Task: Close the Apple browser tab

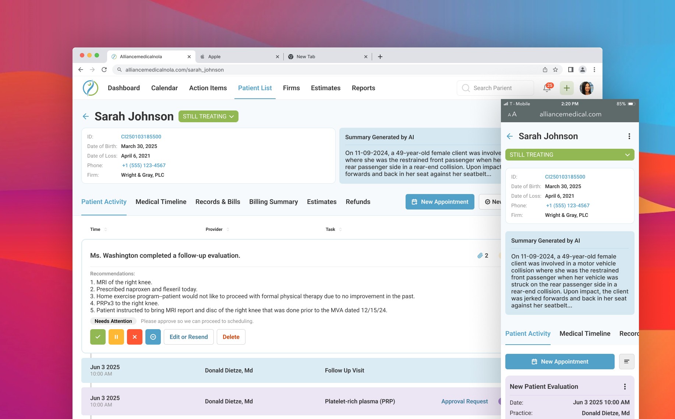Action: pyautogui.click(x=278, y=57)
